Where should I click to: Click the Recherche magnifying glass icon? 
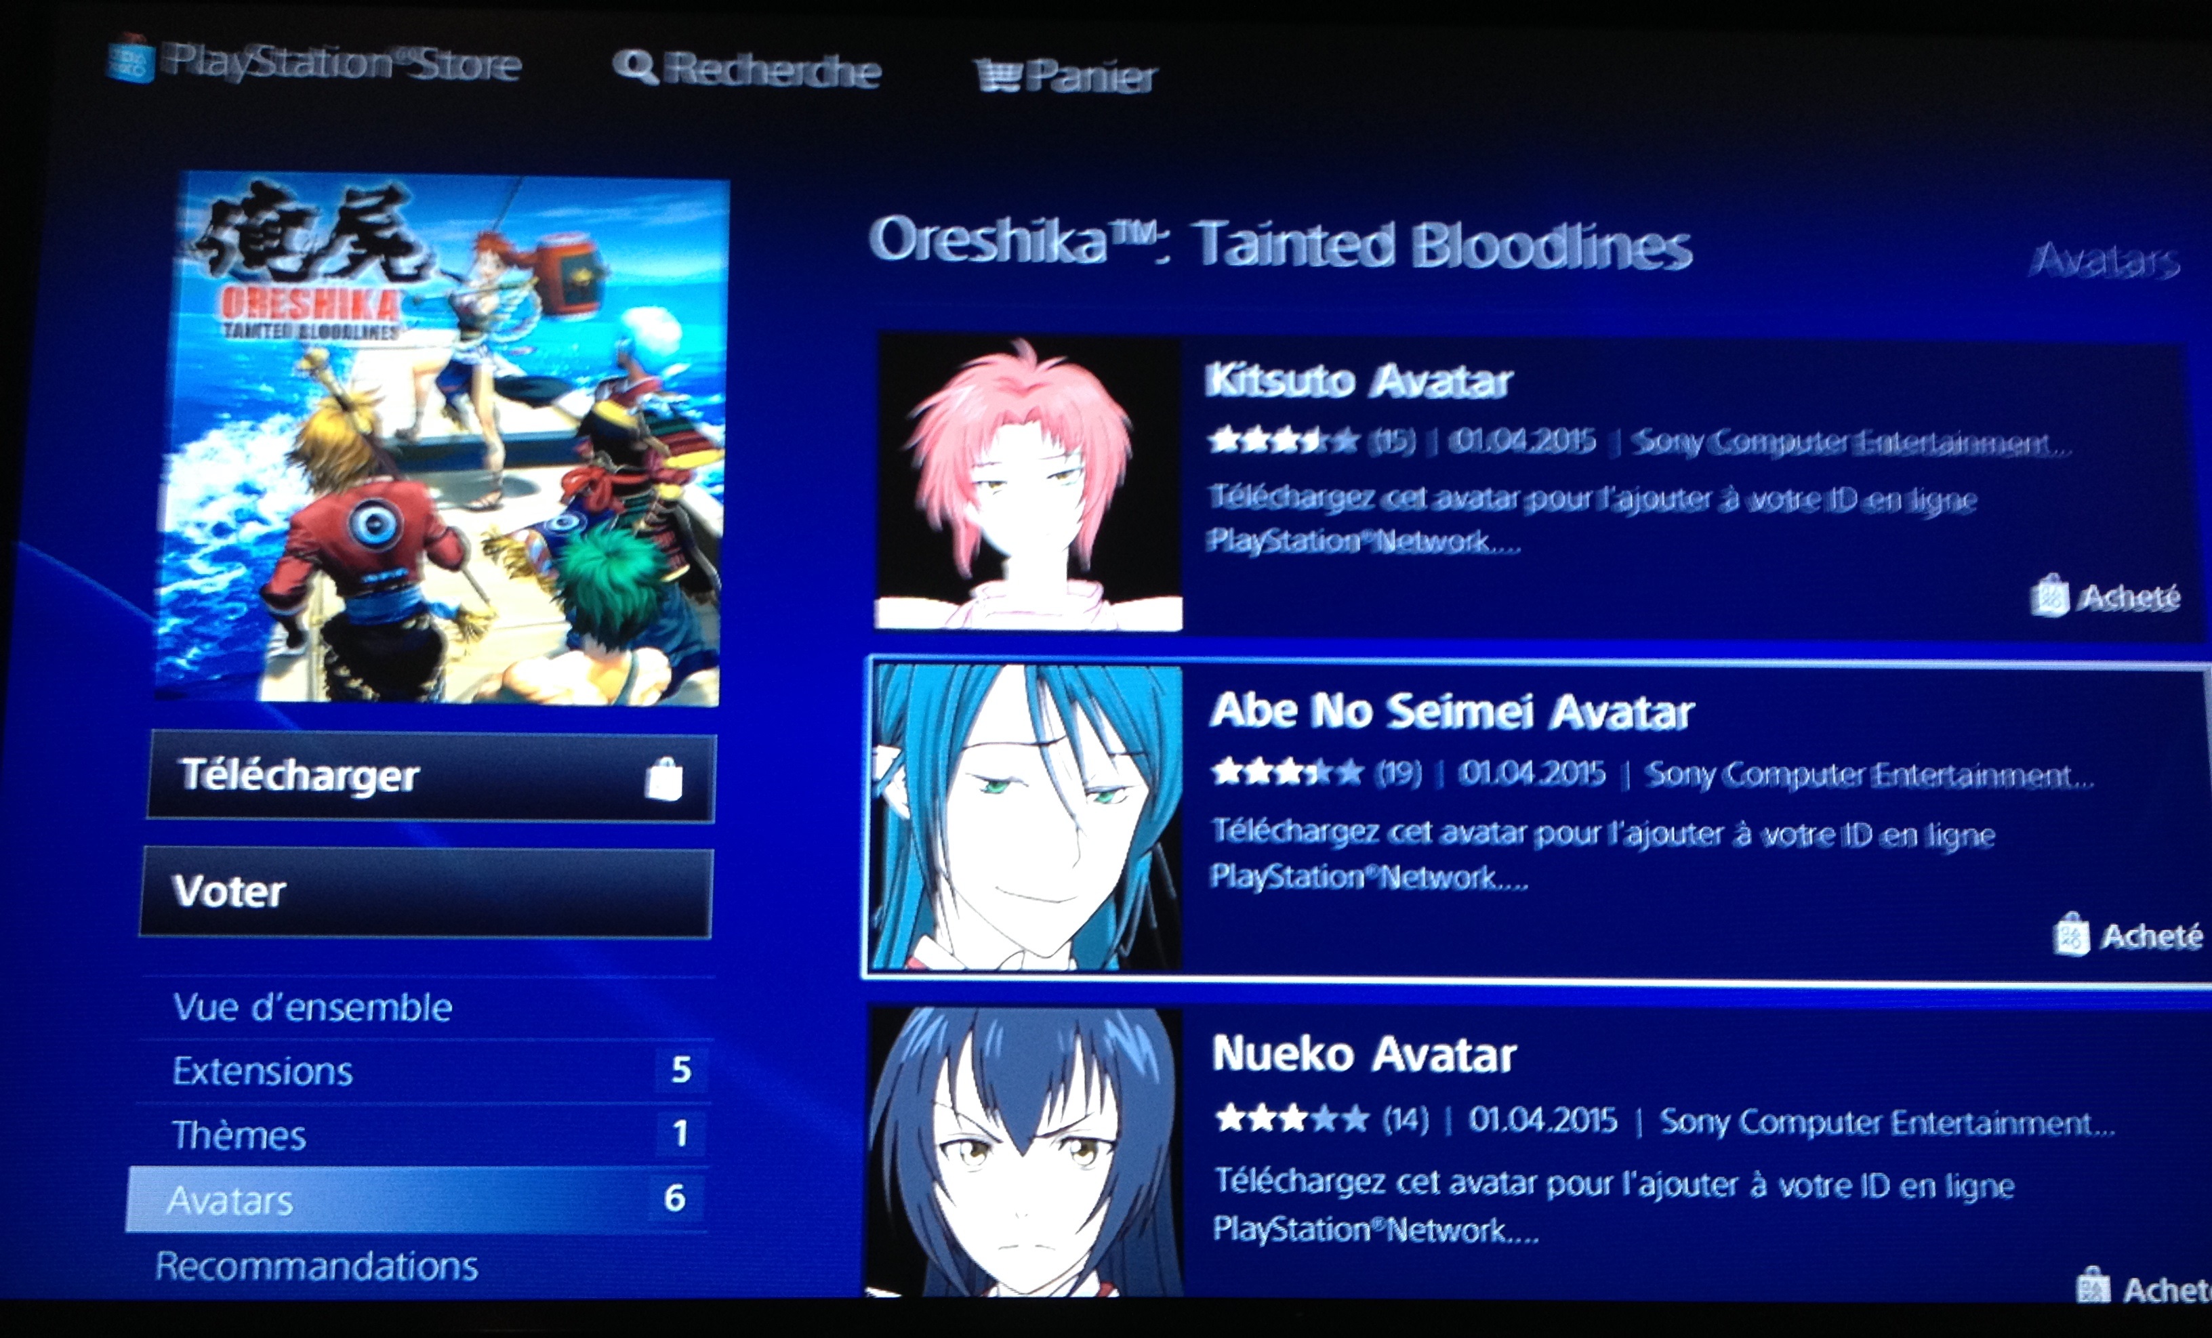(635, 66)
